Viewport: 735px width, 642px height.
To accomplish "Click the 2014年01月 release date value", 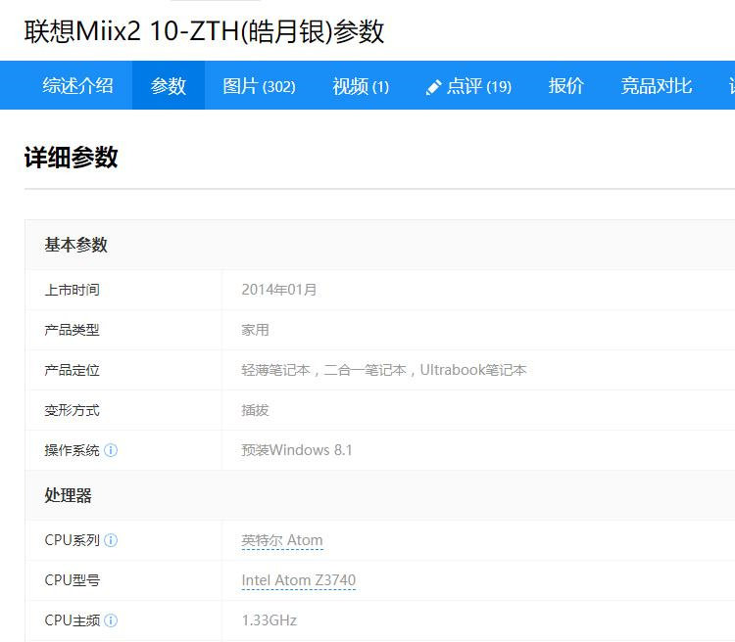I will (279, 290).
